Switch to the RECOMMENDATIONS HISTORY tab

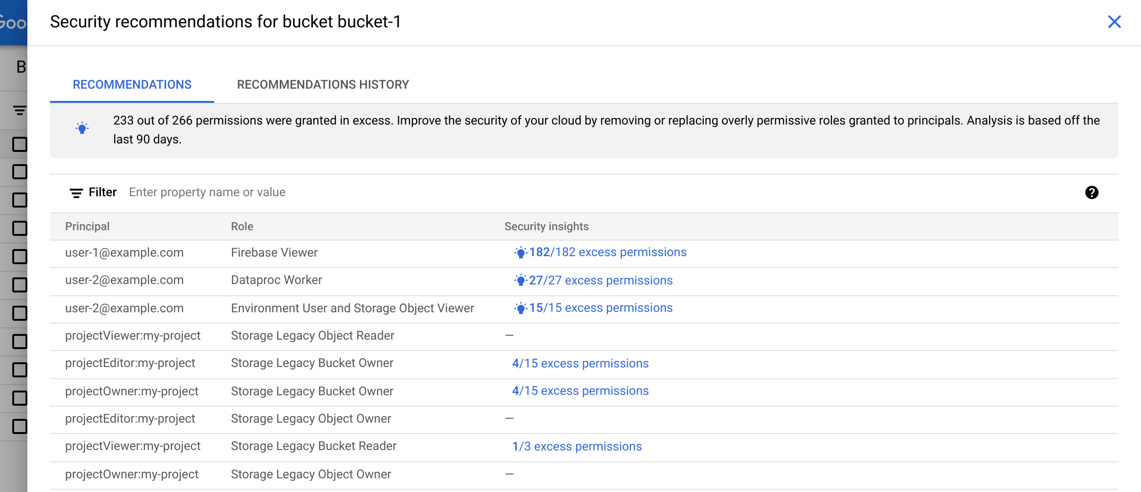[x=323, y=85]
